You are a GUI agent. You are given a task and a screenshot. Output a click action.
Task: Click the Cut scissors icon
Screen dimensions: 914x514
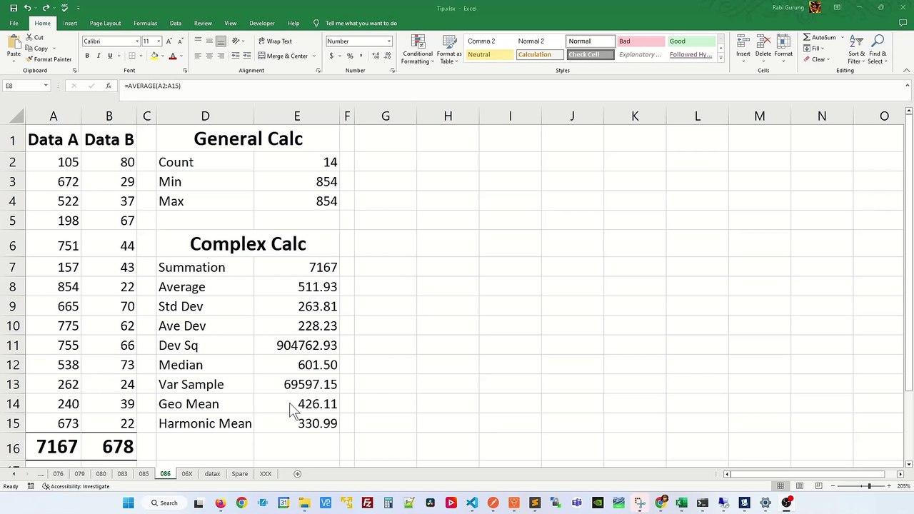[x=29, y=37]
